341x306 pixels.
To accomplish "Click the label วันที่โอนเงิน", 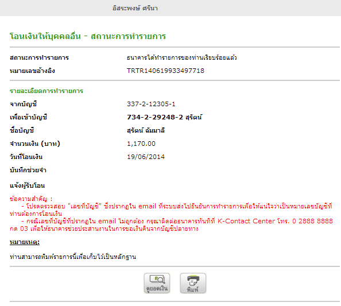I will point(26,157).
